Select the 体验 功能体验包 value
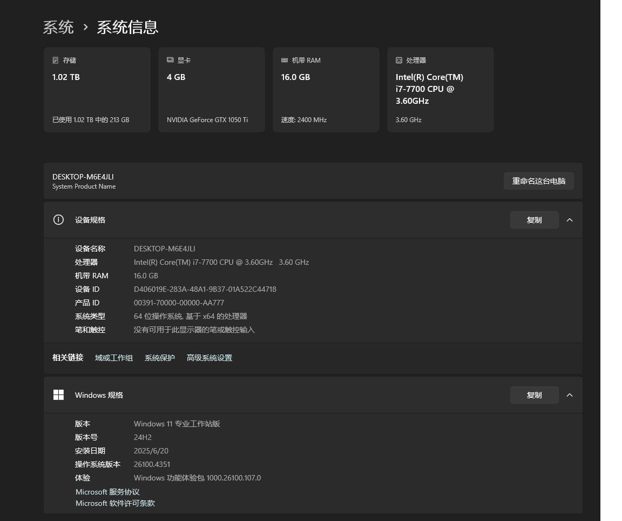Viewport: 622px width, 521px height. (197, 478)
